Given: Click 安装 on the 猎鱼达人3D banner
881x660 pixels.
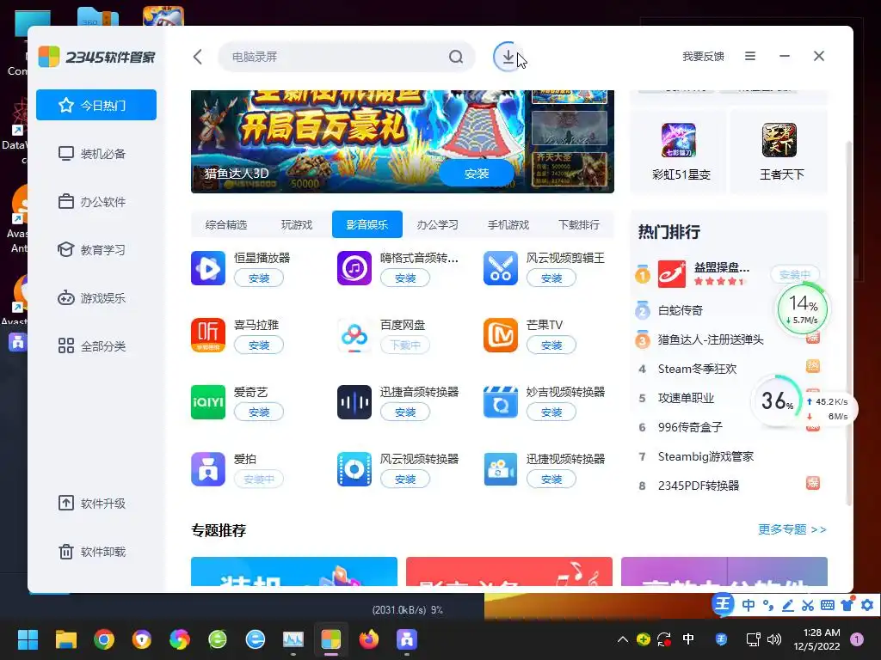Looking at the screenshot, I should [477, 174].
